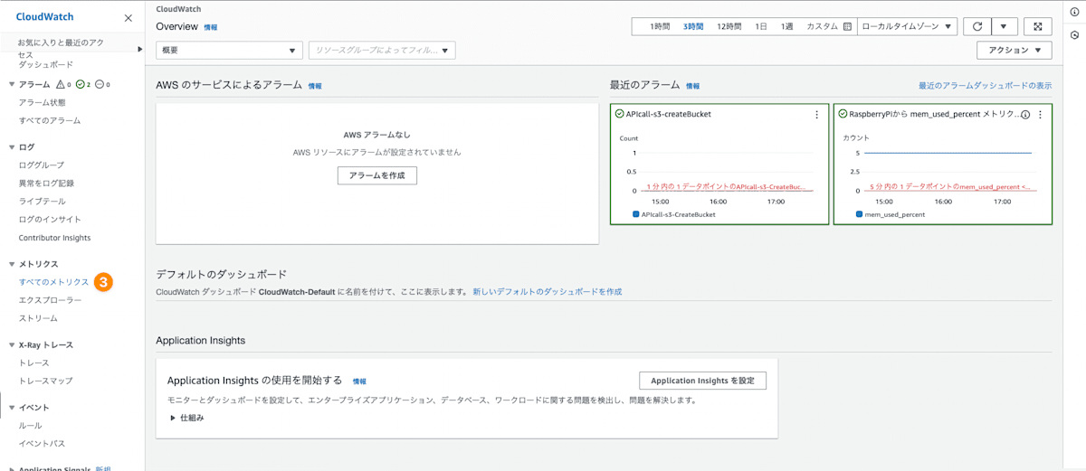Screen dimensions: 1086x471
Task: Collapse the メトリクス section
Action: (x=12, y=264)
